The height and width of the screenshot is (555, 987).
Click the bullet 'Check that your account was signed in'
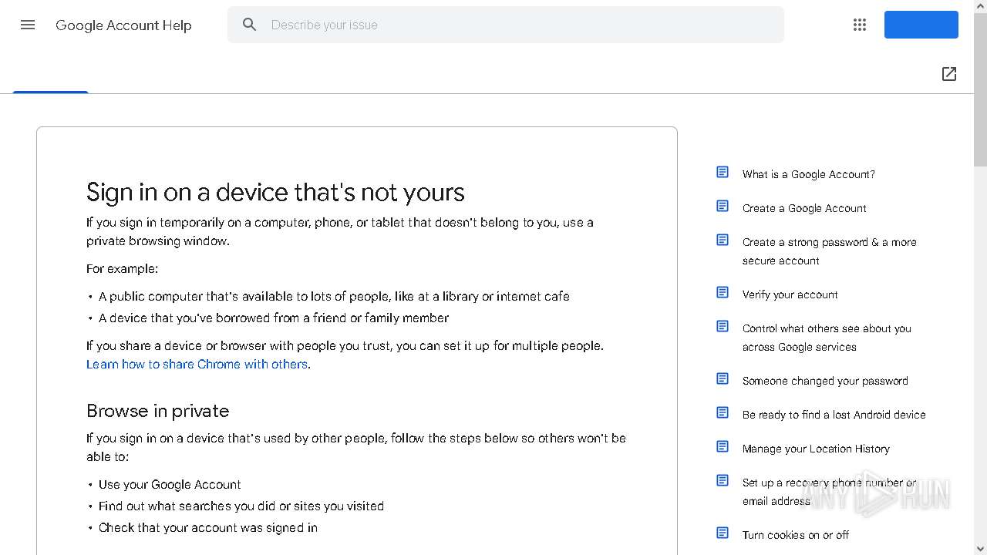point(208,527)
